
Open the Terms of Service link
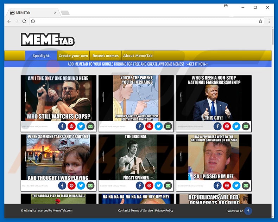[142, 210]
